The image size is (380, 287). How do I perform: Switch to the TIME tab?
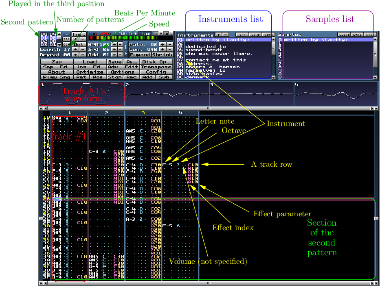tap(132, 34)
